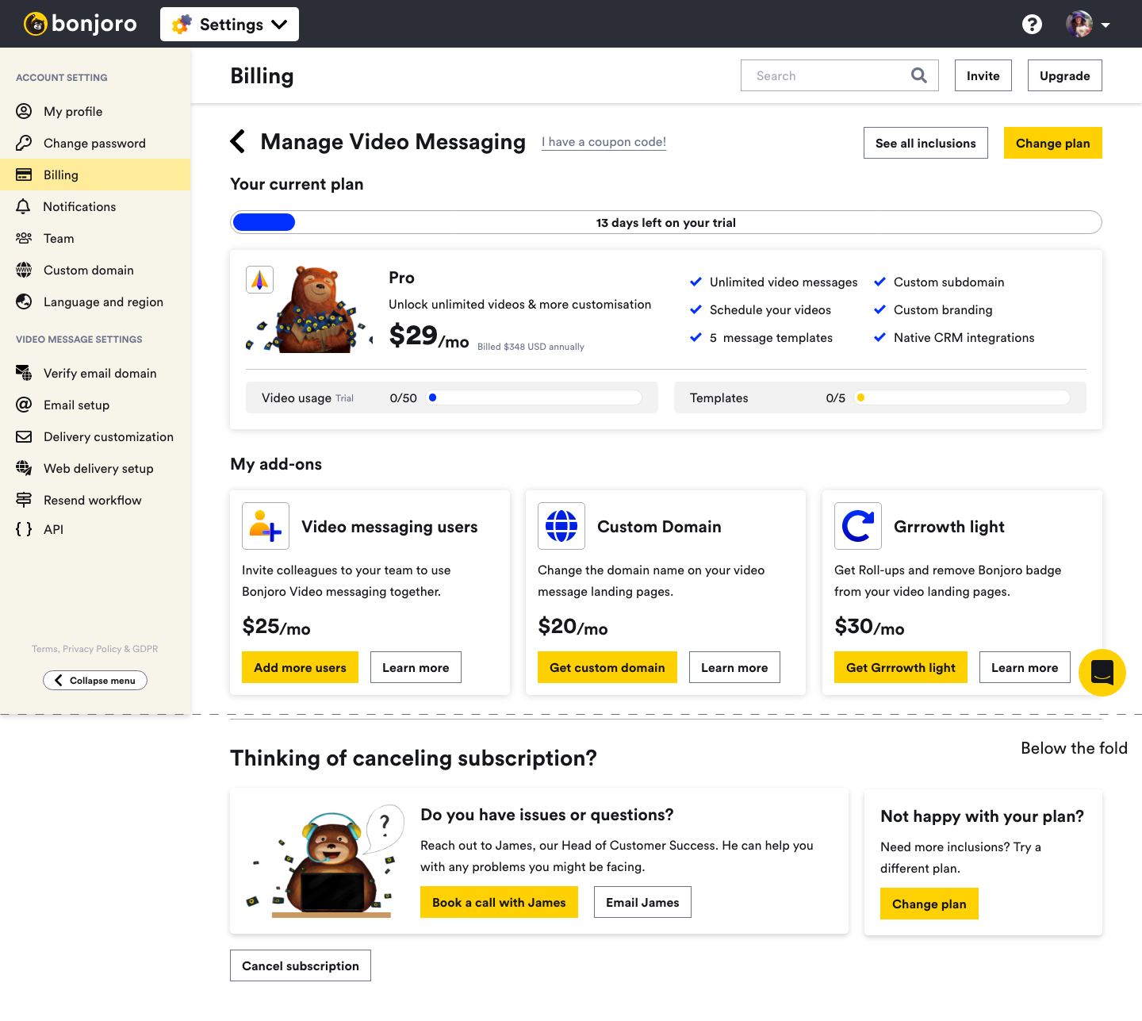Click Learn more under Grrrowth light
The width and height of the screenshot is (1142, 1021).
click(1025, 667)
